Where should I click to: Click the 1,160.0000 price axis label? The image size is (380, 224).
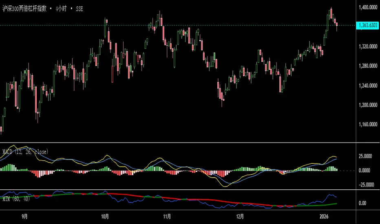368,124
